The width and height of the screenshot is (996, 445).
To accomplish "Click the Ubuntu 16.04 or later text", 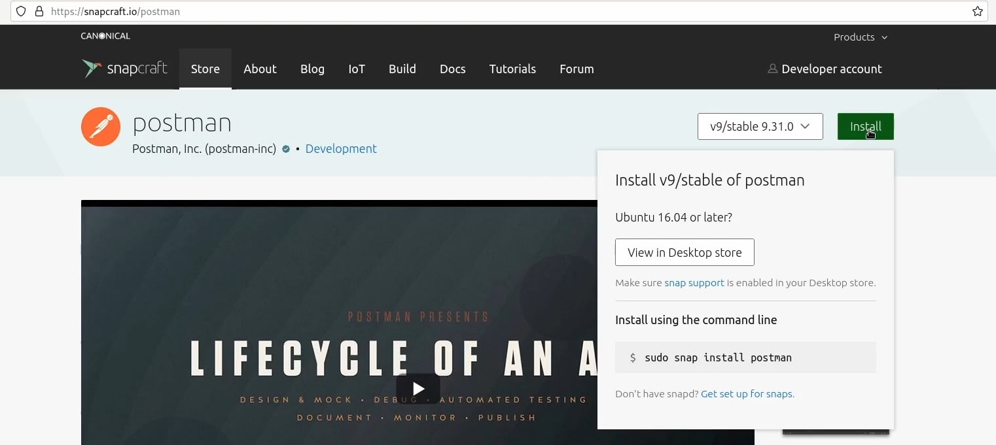I will point(673,218).
